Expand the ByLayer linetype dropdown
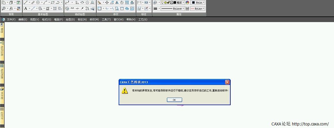The image size is (334, 128). pyautogui.click(x=172, y=9)
